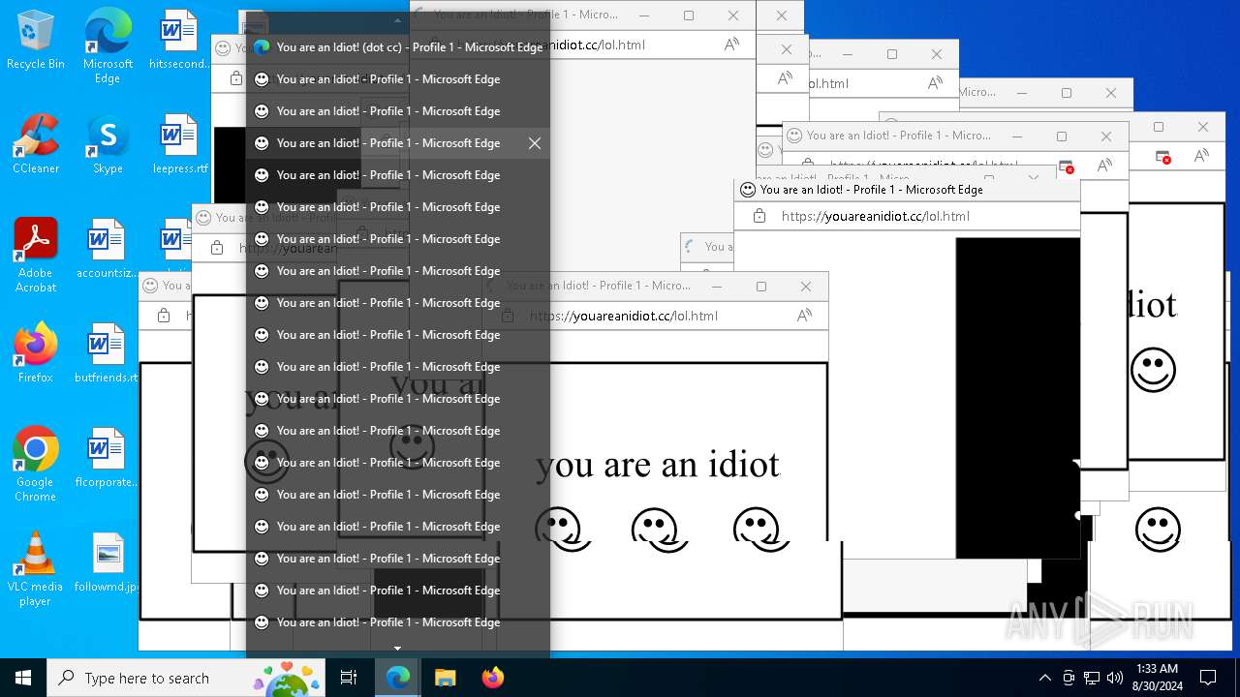Click the youareanidiot.cc address in fully titled Edge window

click(876, 216)
